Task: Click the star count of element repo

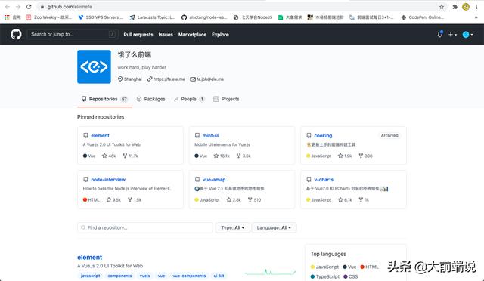Action: tap(109, 156)
